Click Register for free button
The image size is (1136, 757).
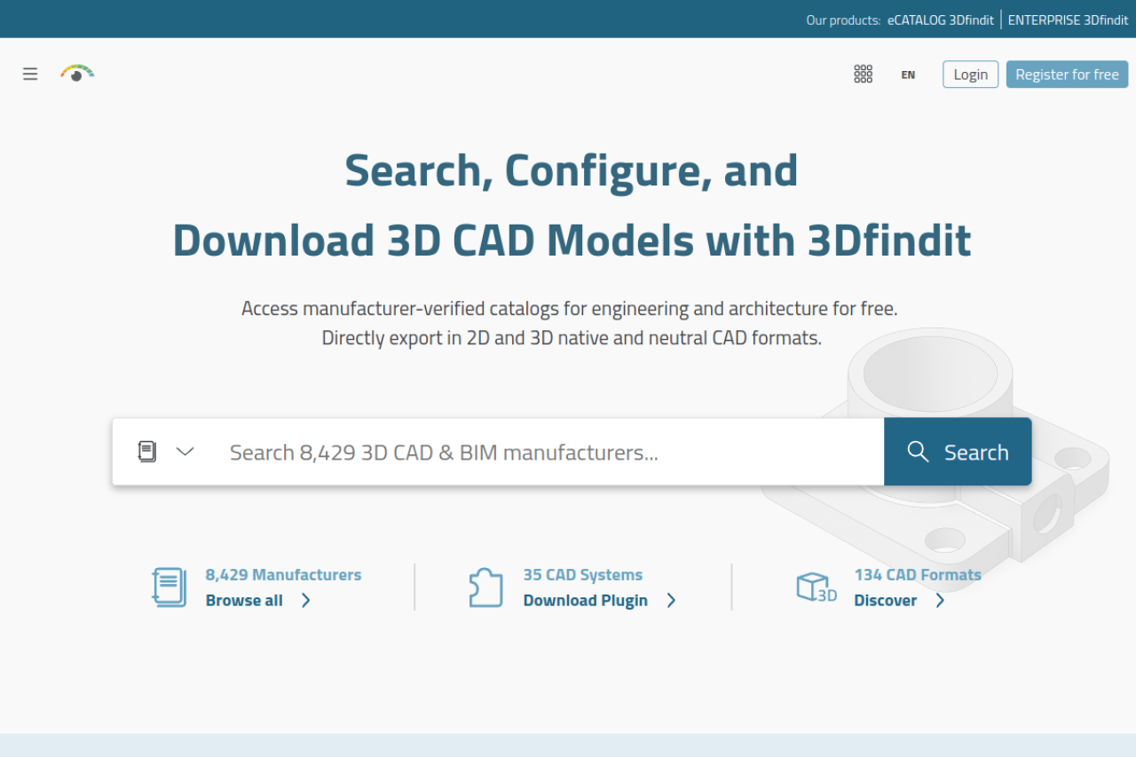(x=1067, y=75)
